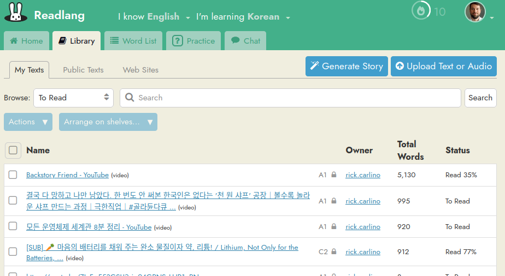Select the 모든 운영체제 video checkbox

(x=13, y=226)
